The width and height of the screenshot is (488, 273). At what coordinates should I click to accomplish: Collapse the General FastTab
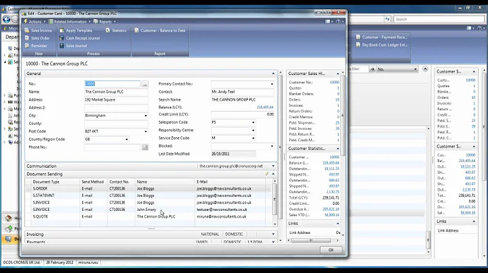pos(273,74)
